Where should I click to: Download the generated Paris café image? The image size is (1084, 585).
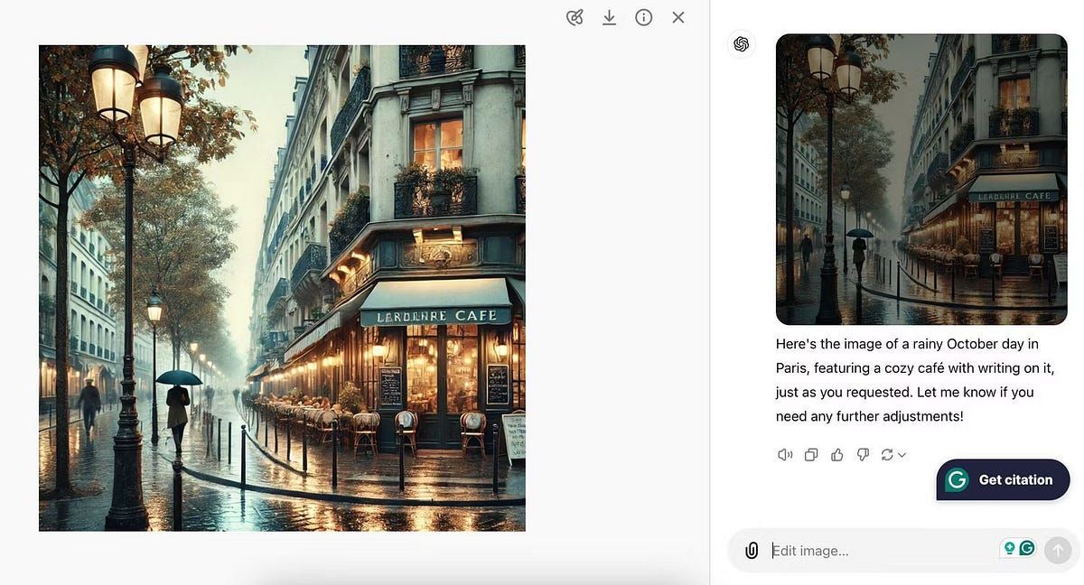(x=609, y=17)
